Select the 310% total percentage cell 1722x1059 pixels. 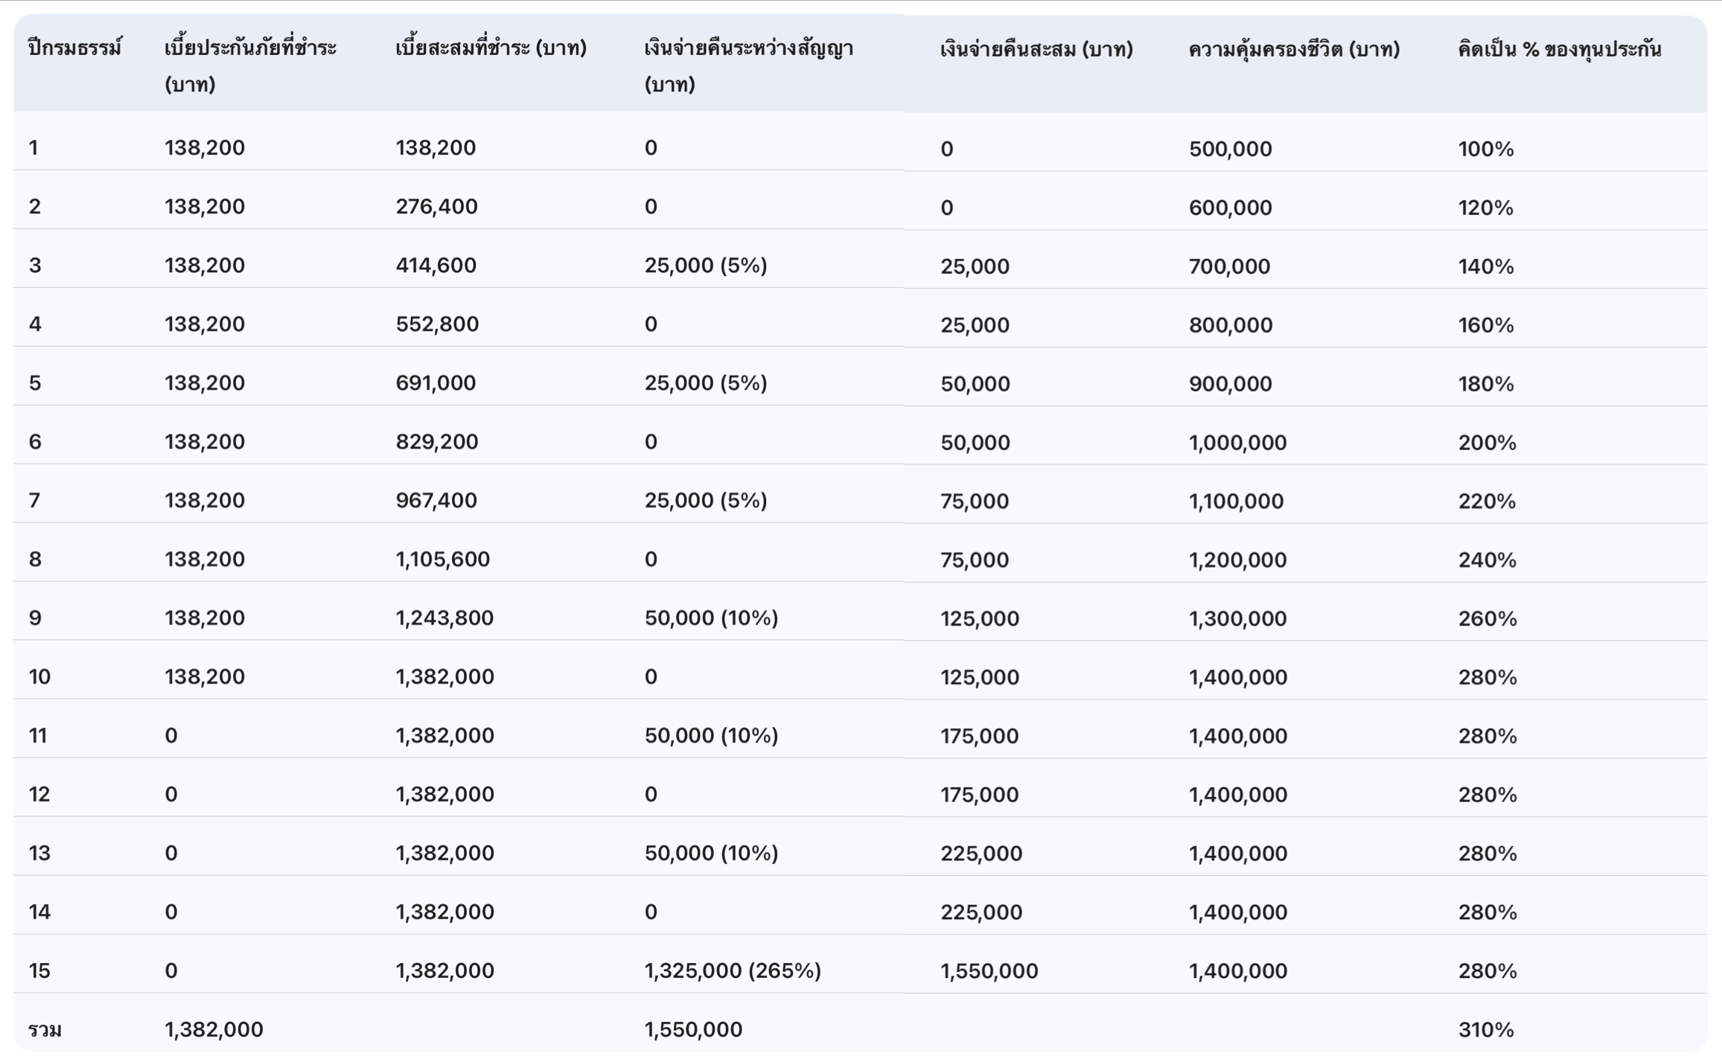click(x=1485, y=1030)
